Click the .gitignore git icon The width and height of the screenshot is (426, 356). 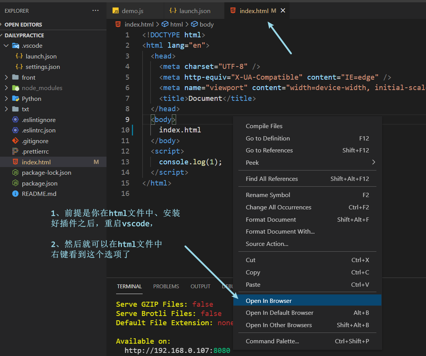(x=15, y=141)
